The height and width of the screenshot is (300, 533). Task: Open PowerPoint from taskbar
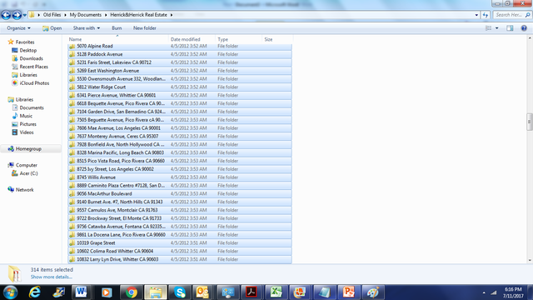348,292
